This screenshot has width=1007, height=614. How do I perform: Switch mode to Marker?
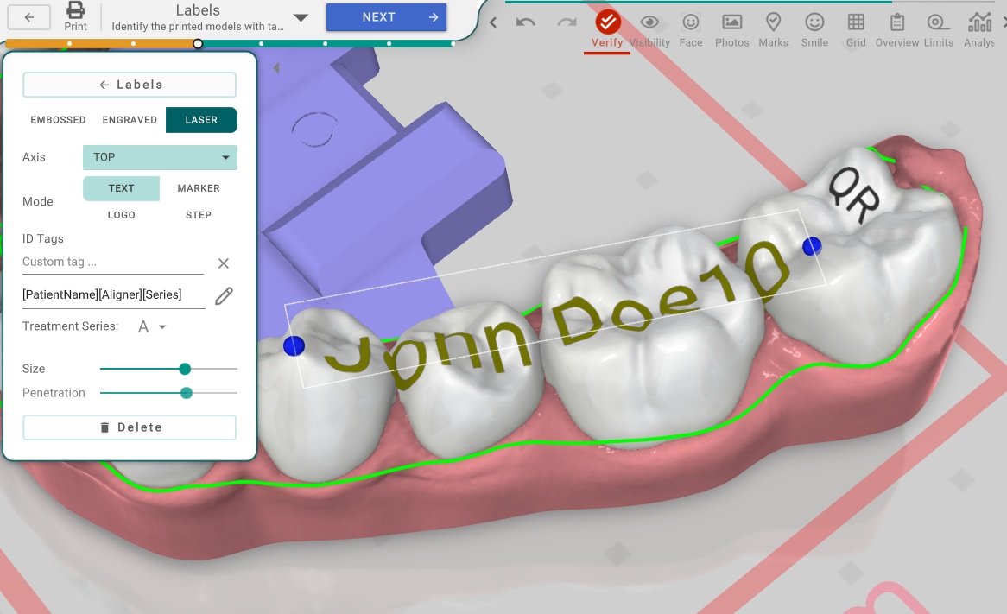click(x=199, y=188)
